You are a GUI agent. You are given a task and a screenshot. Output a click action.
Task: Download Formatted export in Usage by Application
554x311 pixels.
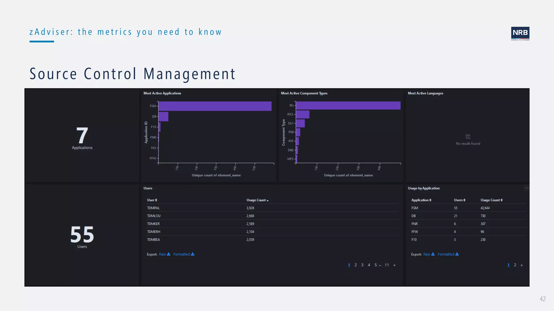point(448,254)
